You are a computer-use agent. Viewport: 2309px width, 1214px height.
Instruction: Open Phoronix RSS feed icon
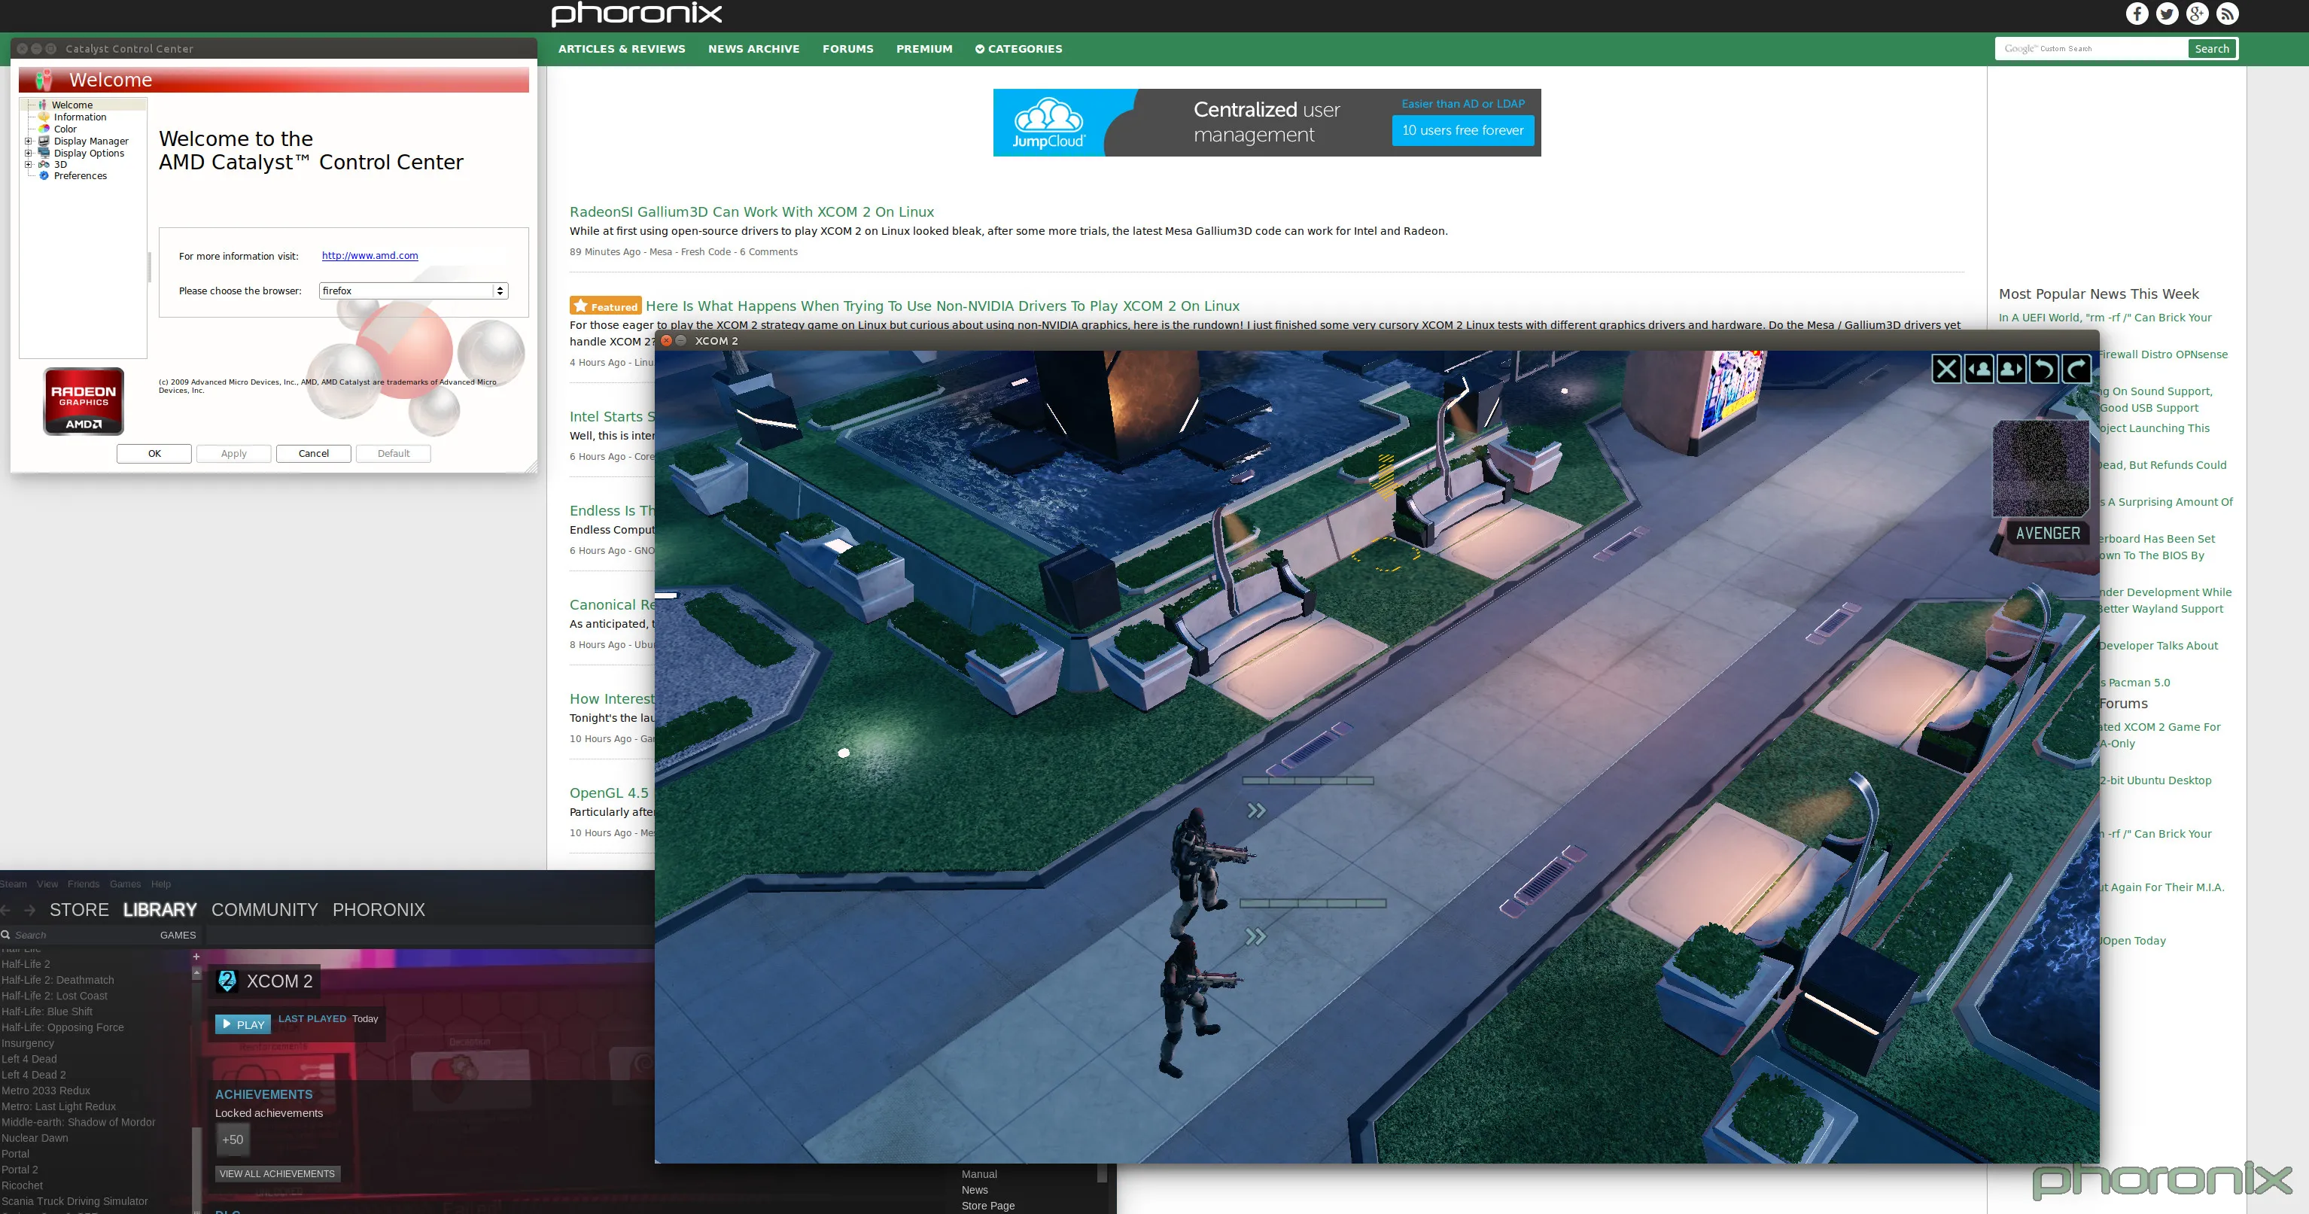[x=2228, y=14]
